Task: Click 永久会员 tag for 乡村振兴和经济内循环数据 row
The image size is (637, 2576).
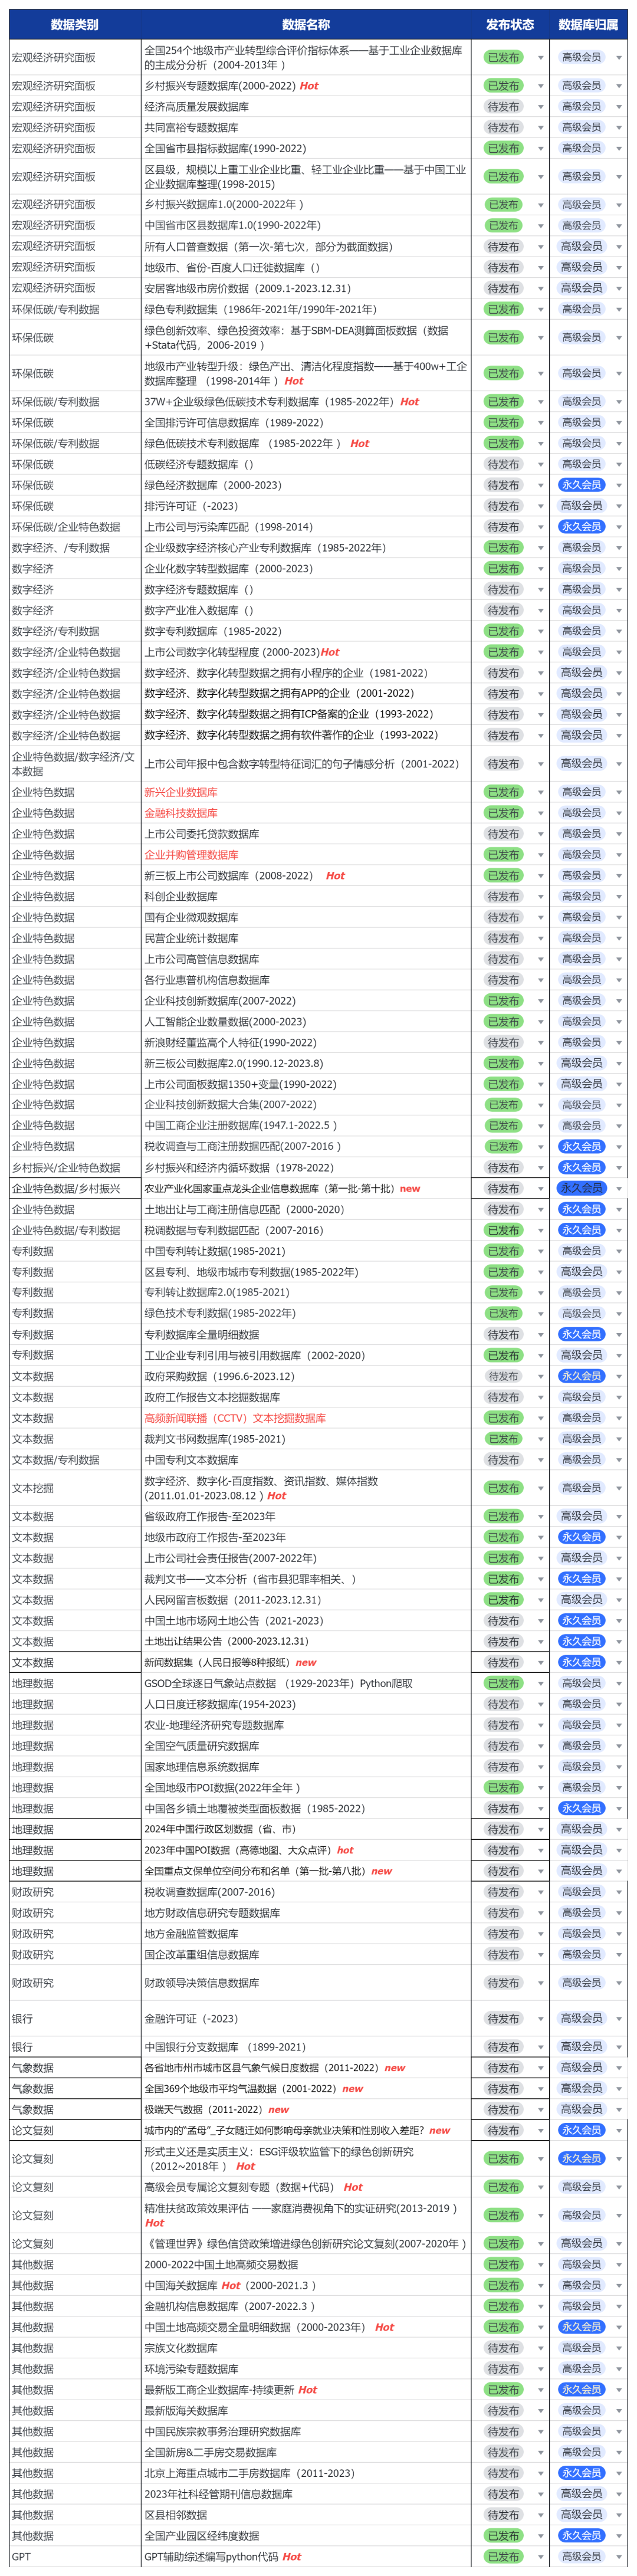Action: 581,1168
